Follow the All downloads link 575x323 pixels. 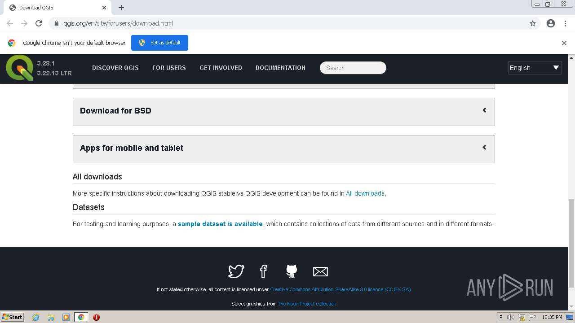[x=365, y=193]
